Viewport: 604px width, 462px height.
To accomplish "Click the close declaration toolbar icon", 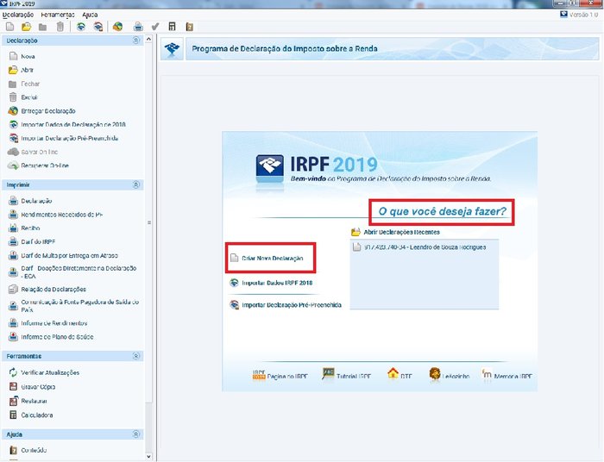I will pyautogui.click(x=43, y=27).
